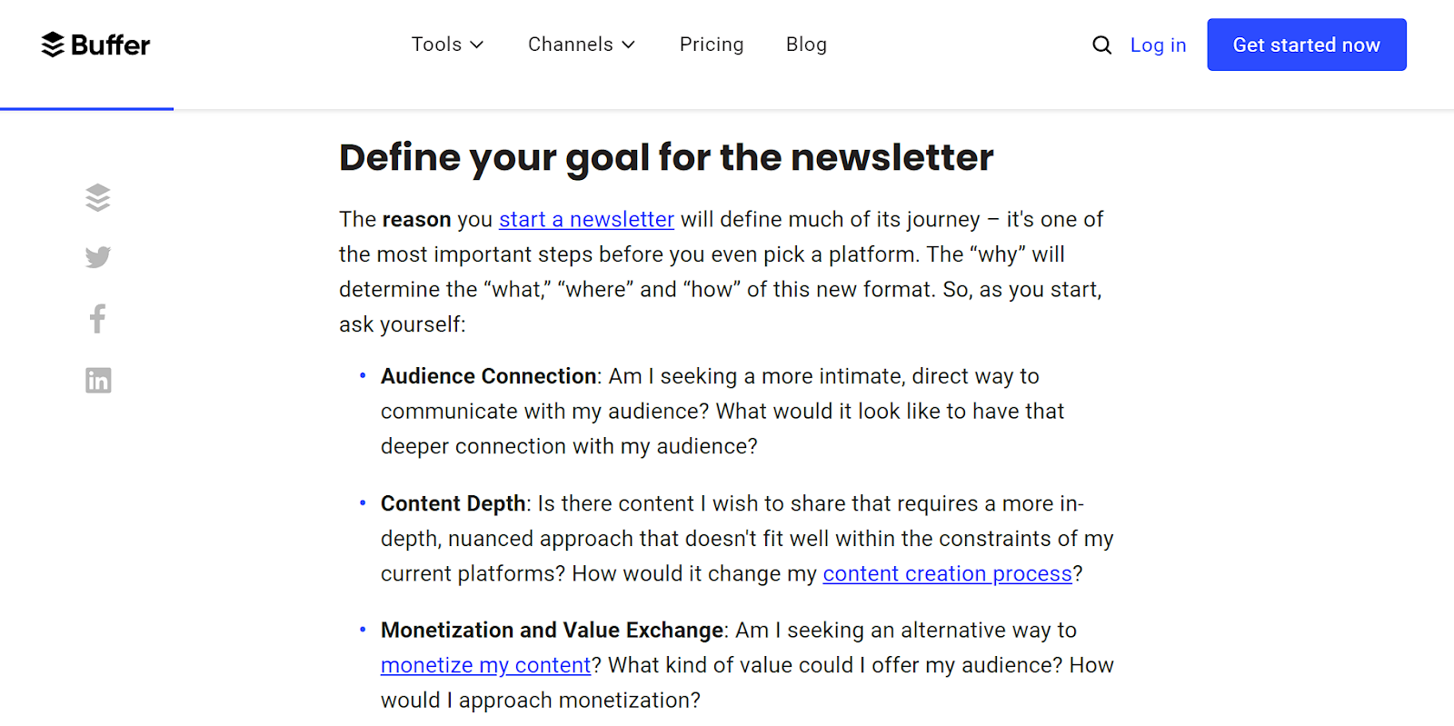Follow the 'monetize my content' link
This screenshot has height=726, width=1454.
point(486,666)
